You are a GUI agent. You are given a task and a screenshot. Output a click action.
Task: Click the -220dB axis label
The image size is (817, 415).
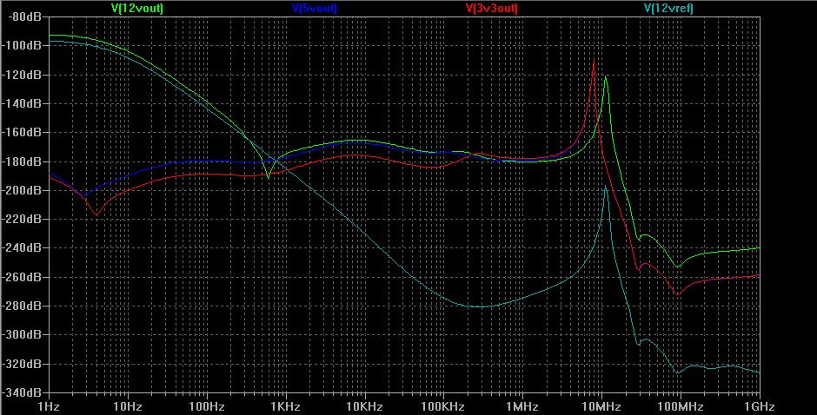22,219
